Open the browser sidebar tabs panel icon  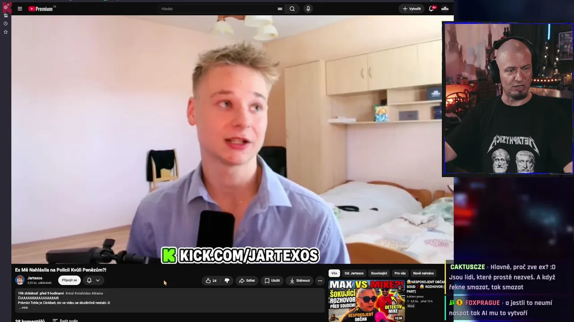(5, 16)
